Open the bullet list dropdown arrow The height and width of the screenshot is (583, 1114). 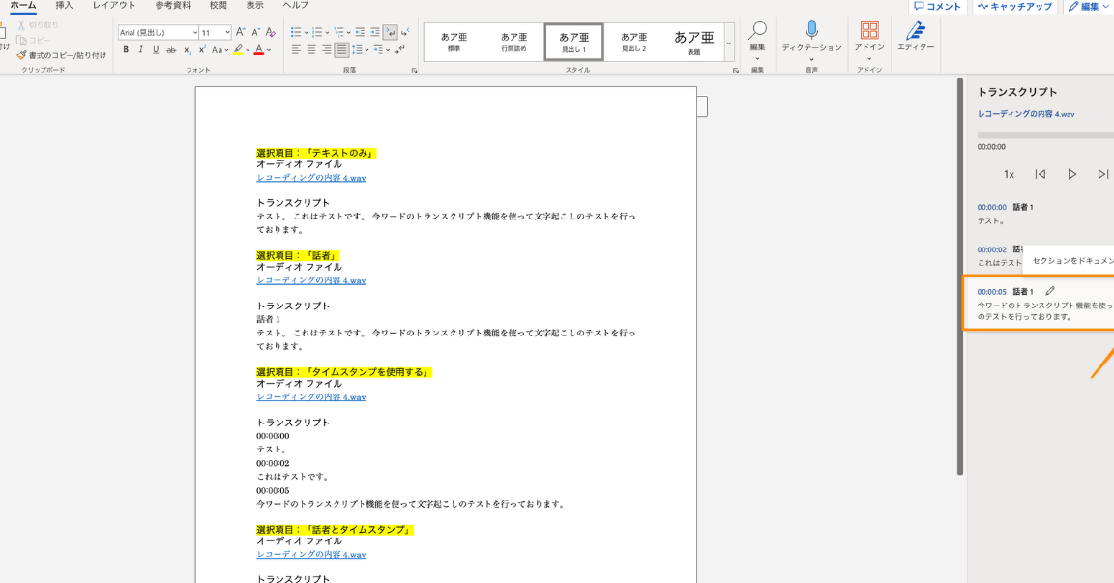tap(306, 32)
